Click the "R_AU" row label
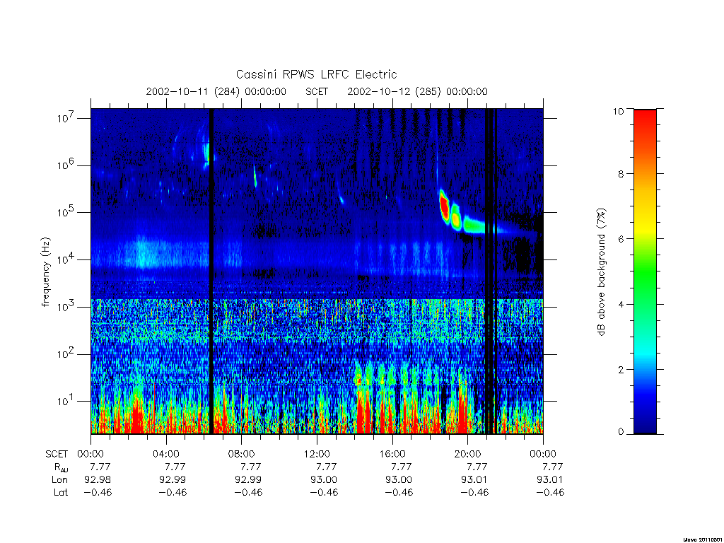Image resolution: width=724 pixels, height=543 pixels. tap(61, 467)
